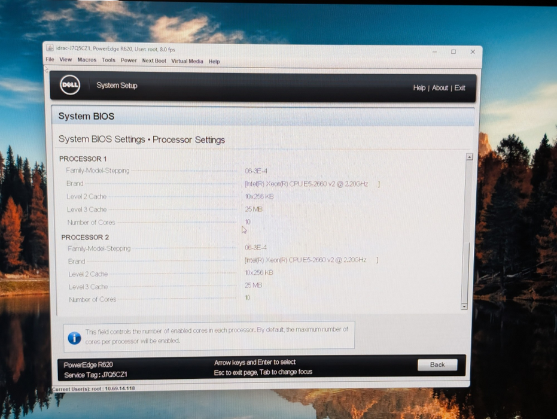This screenshot has width=557, height=419.
Task: Click the System Setup header text
Action: 117,85
